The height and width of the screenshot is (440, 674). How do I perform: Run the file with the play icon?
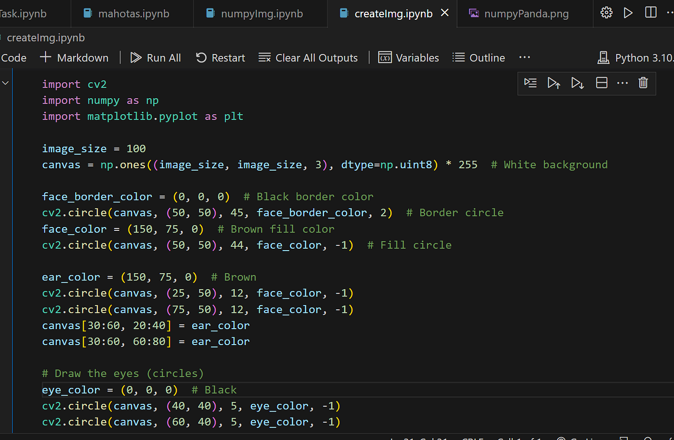[x=628, y=13]
